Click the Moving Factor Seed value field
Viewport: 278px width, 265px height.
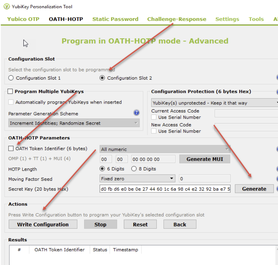coord(205,179)
